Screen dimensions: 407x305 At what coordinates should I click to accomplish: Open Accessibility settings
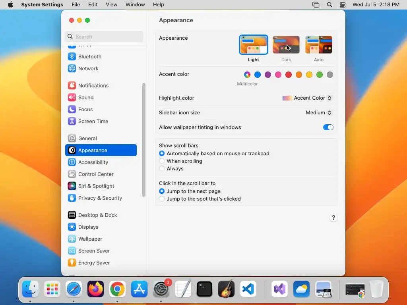point(101,162)
